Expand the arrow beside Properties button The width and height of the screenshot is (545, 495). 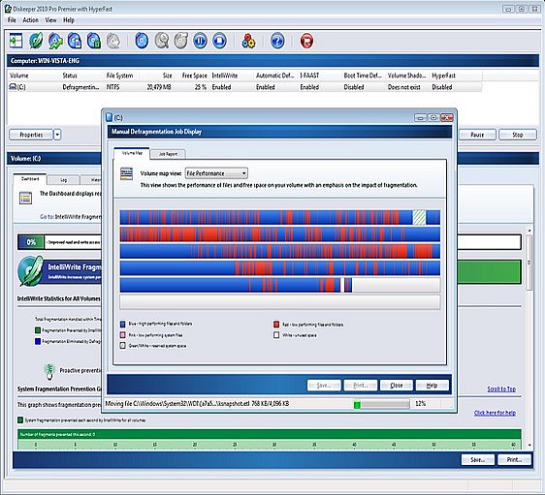pyautogui.click(x=57, y=135)
